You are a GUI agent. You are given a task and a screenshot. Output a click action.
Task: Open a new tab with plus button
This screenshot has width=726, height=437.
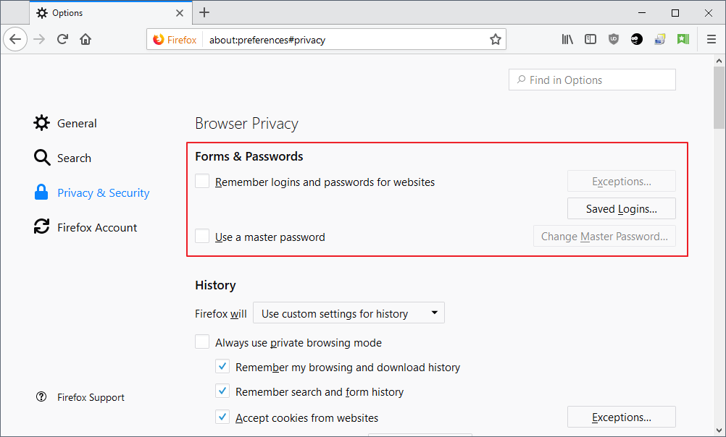tap(204, 12)
